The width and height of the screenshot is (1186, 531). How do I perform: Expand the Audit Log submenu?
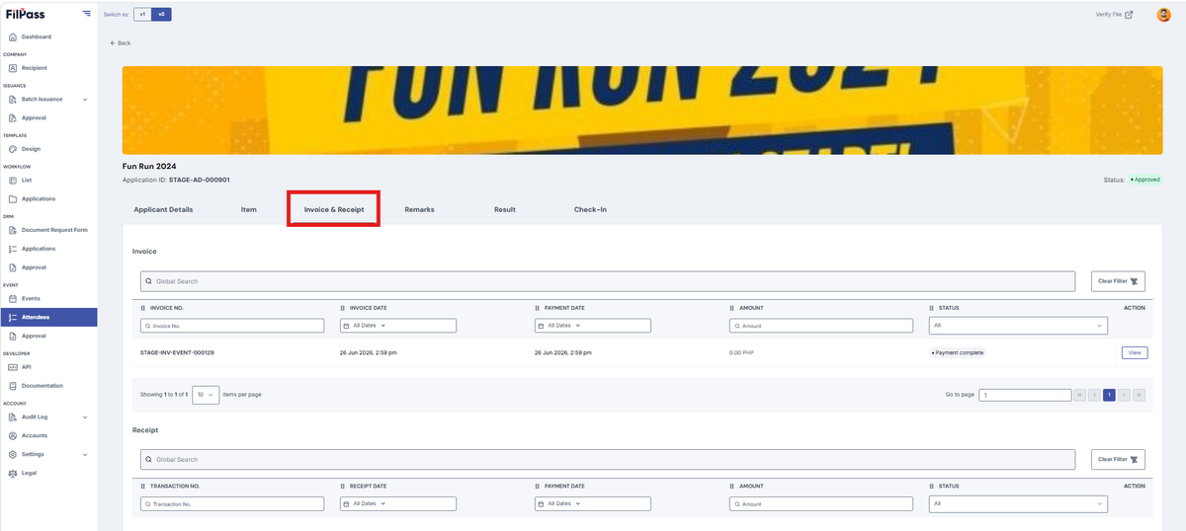tap(85, 417)
